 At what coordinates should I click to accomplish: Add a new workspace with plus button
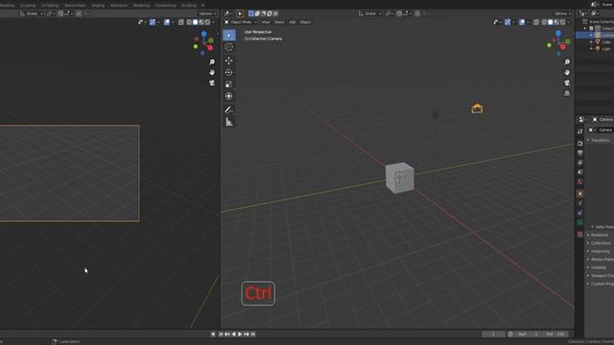point(202,6)
